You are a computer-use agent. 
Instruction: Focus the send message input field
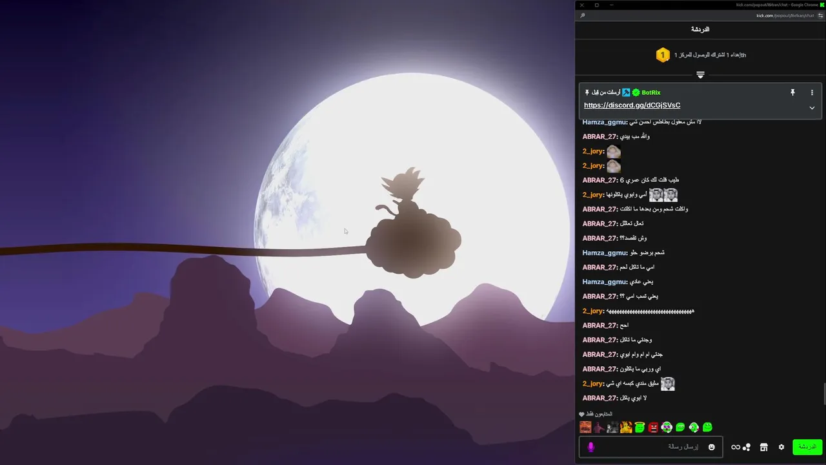650,447
